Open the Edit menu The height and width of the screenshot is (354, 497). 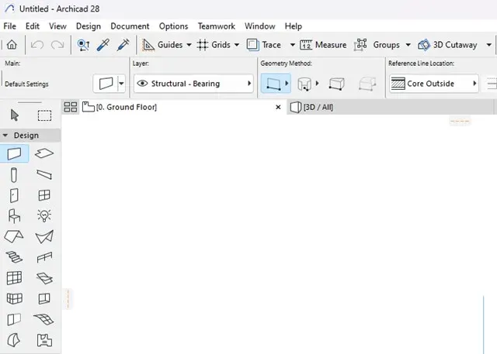pyautogui.click(x=33, y=26)
